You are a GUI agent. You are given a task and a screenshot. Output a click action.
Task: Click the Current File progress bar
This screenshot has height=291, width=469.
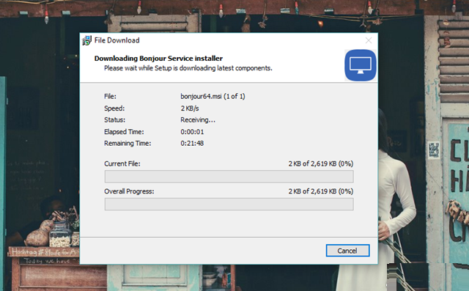click(x=229, y=177)
